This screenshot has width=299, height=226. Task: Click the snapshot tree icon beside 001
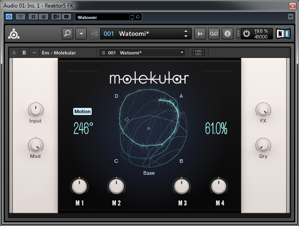(x=94, y=34)
